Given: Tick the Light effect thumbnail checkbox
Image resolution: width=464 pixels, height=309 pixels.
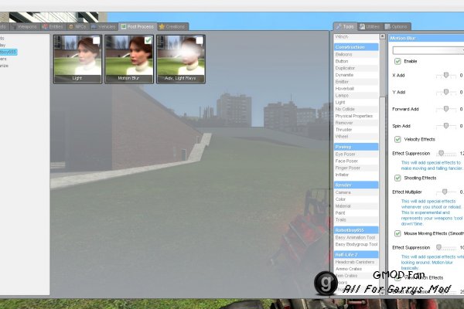Looking at the screenshot, I should pos(97,40).
